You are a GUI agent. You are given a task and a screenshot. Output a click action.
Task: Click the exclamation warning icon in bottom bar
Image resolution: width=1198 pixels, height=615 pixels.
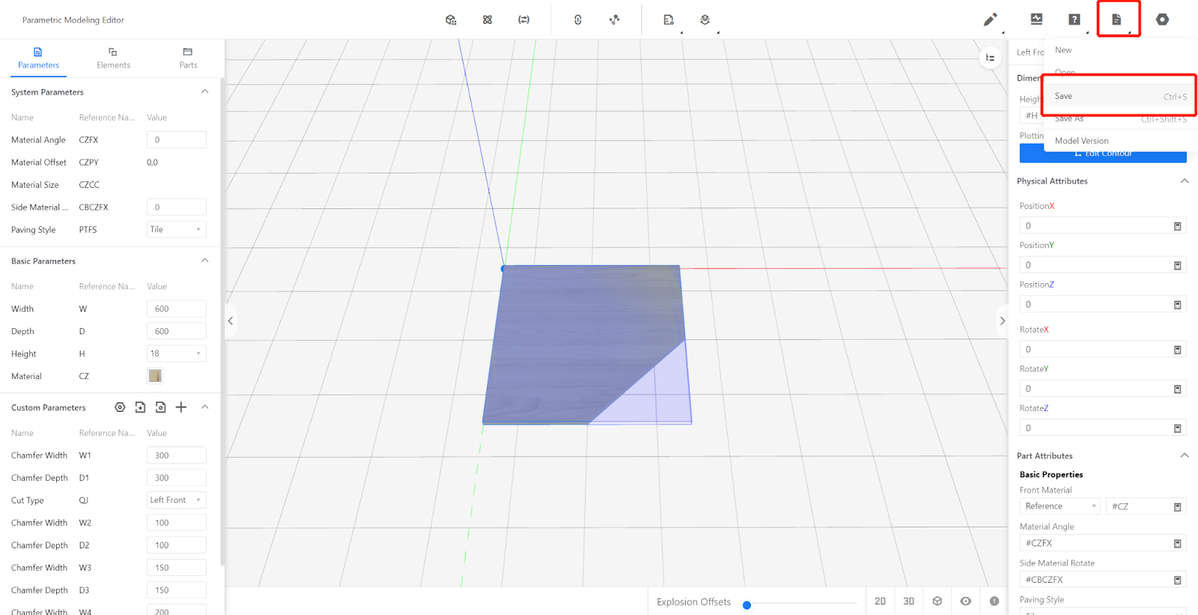click(994, 602)
